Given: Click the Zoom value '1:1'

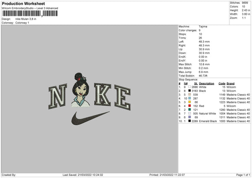Looking at the screenshot, I should (244, 18).
